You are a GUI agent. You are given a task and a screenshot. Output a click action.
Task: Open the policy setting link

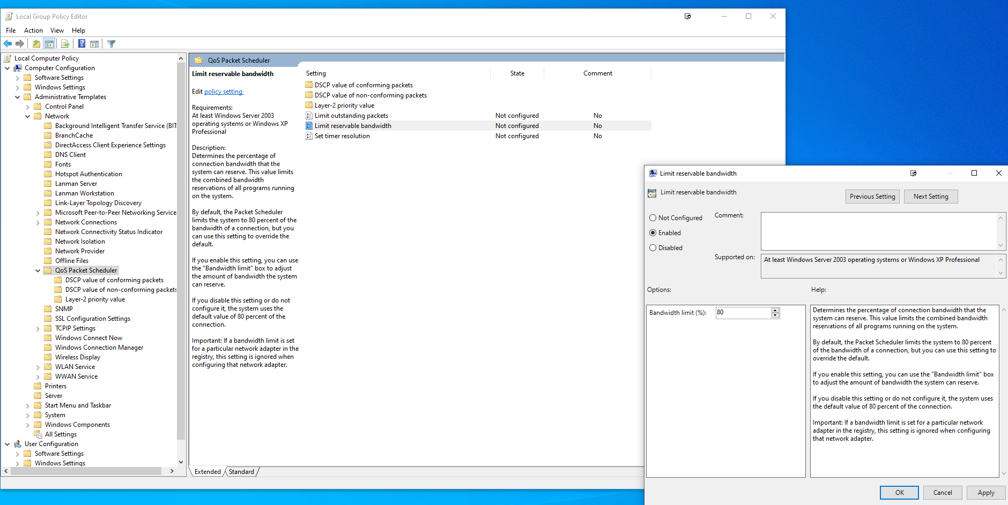(x=224, y=92)
